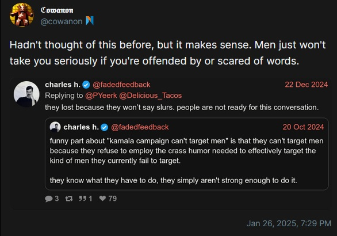Click the blue N badge icon
This screenshot has width=337, height=236.
click(90, 21)
